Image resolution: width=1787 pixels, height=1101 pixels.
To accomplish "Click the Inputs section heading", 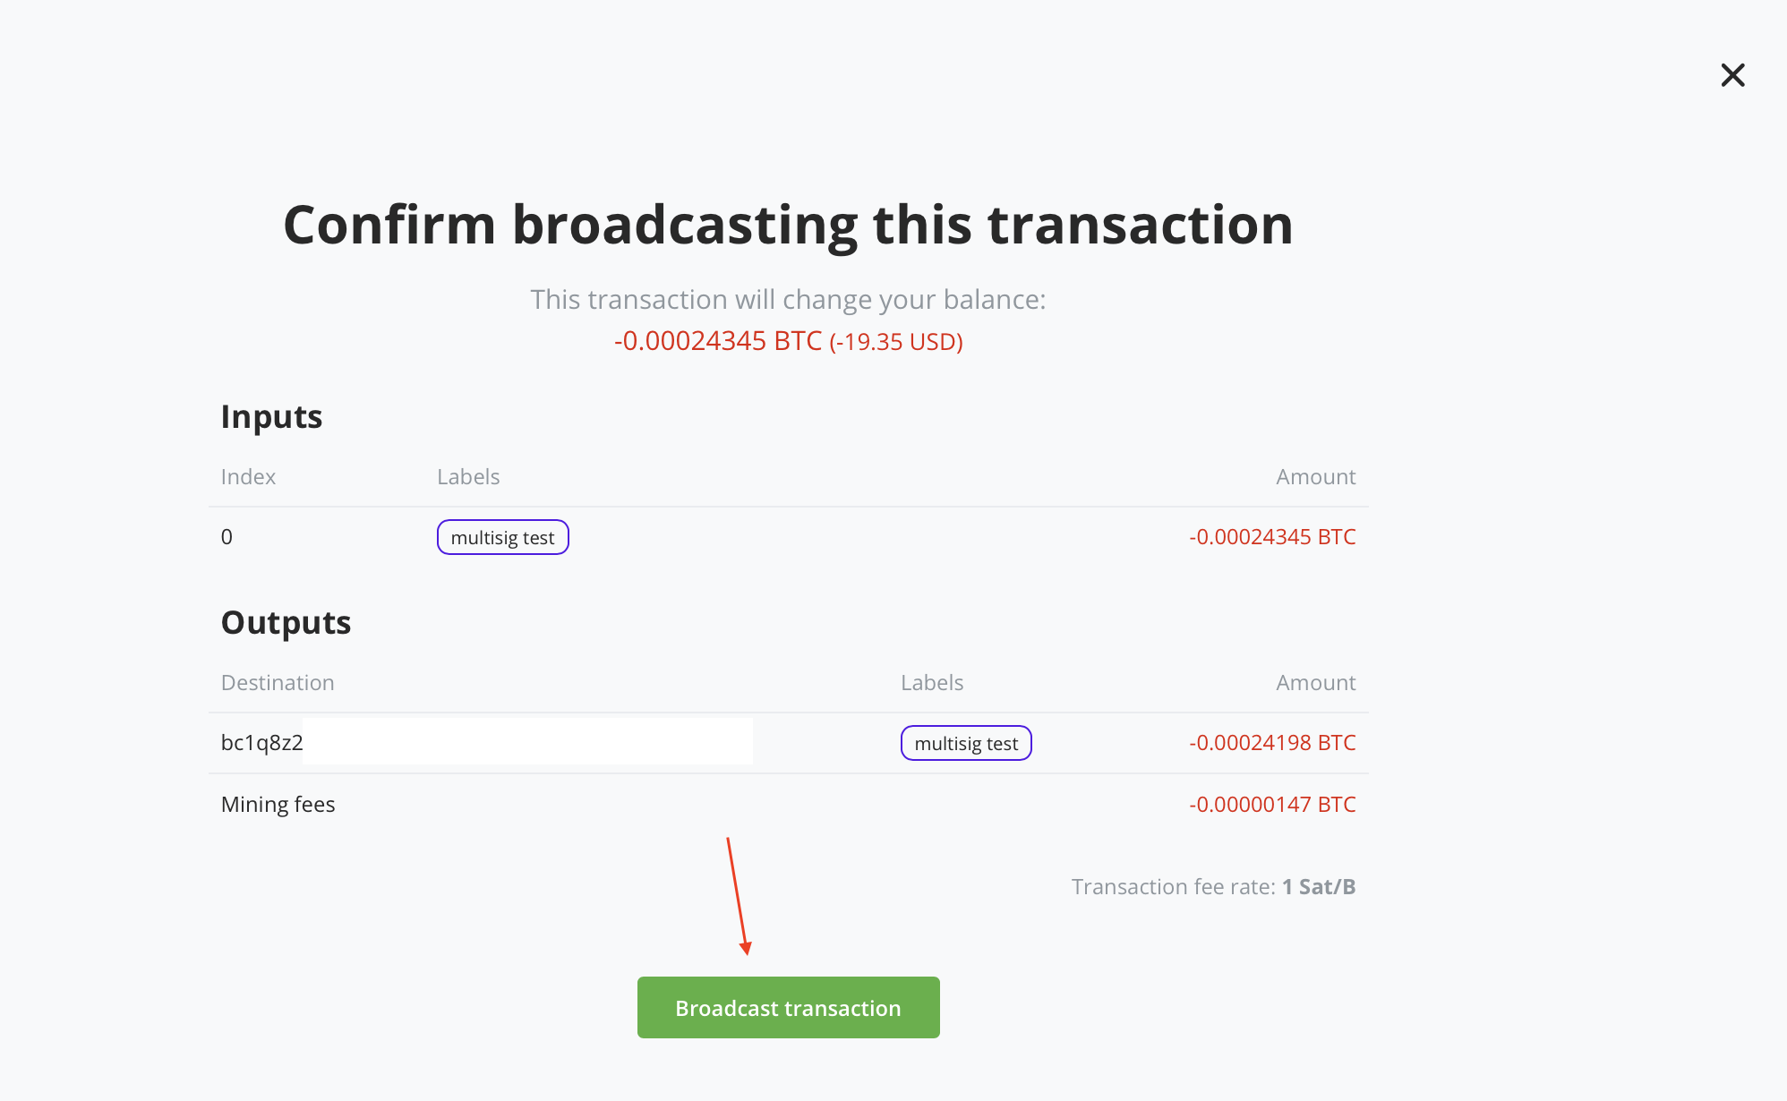I will [271, 416].
